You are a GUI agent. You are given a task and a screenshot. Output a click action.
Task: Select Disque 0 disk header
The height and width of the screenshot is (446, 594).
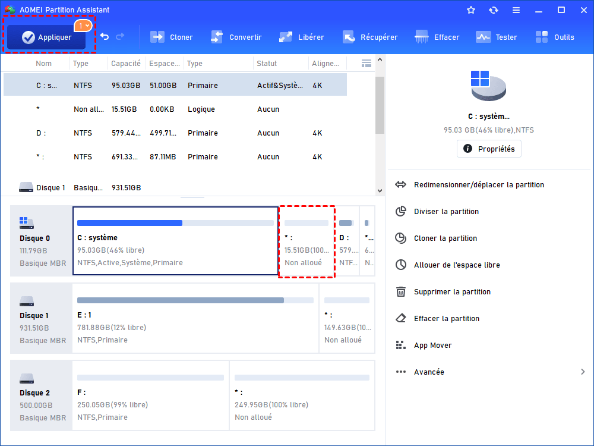(42, 241)
